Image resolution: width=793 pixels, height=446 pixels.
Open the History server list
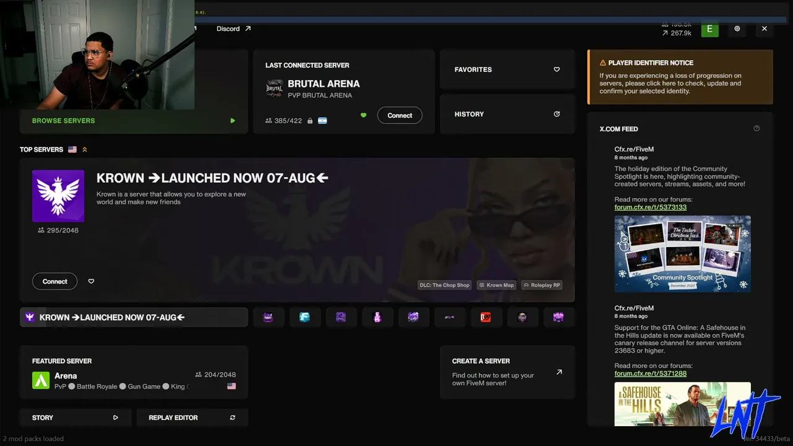coord(507,114)
